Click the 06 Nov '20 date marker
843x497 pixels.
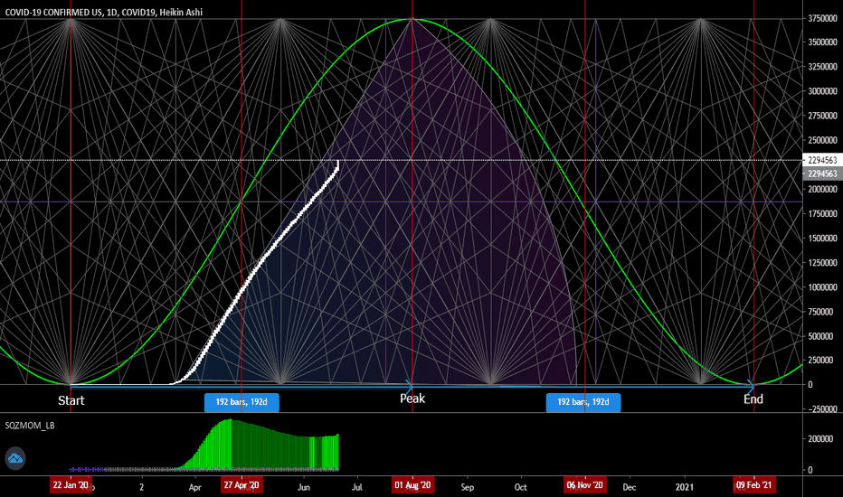coord(585,485)
